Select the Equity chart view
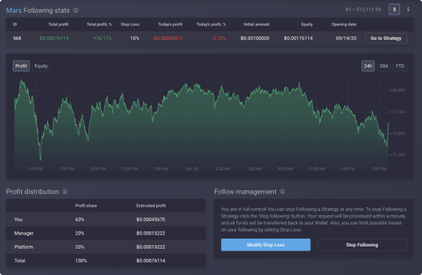 (41, 66)
